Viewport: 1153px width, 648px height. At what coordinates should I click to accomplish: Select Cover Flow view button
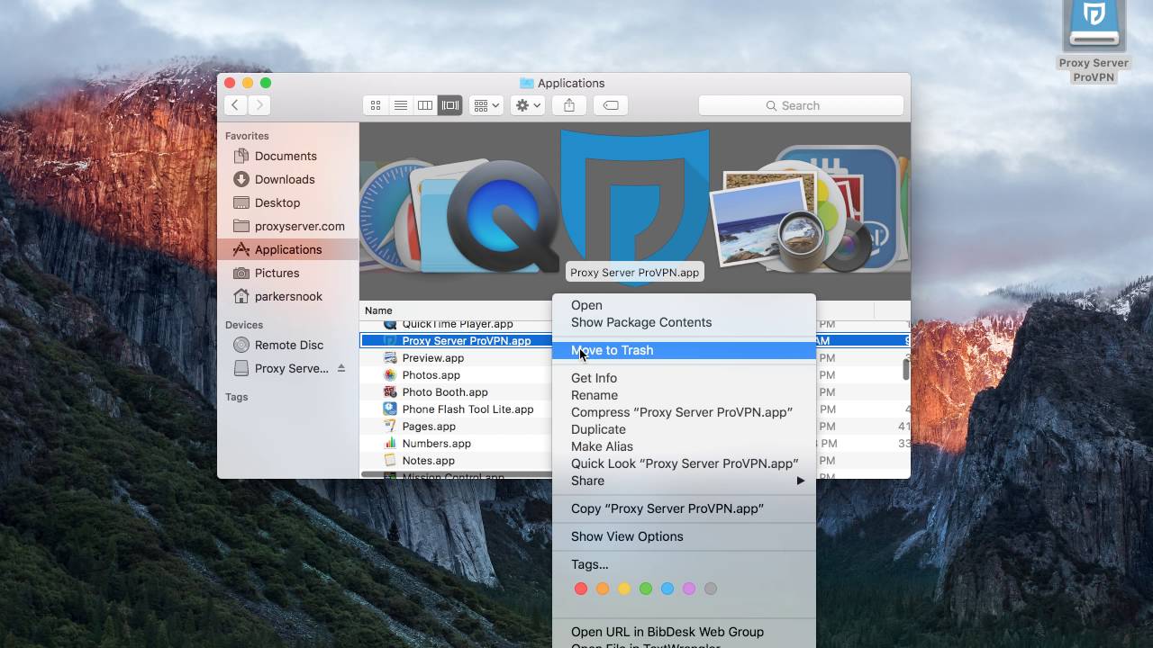tap(450, 105)
